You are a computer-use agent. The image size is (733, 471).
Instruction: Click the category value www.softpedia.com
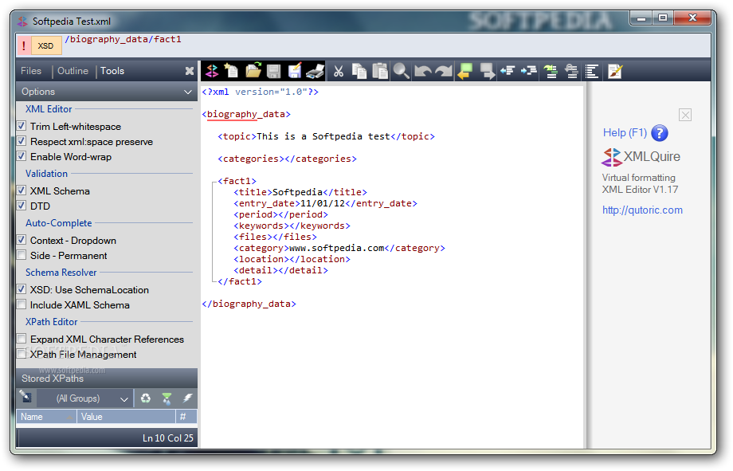(336, 248)
